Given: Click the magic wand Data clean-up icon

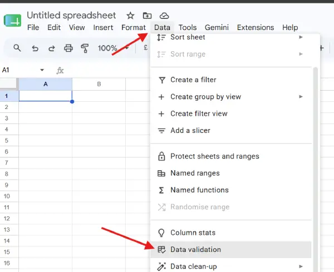Looking at the screenshot, I should coord(161,266).
